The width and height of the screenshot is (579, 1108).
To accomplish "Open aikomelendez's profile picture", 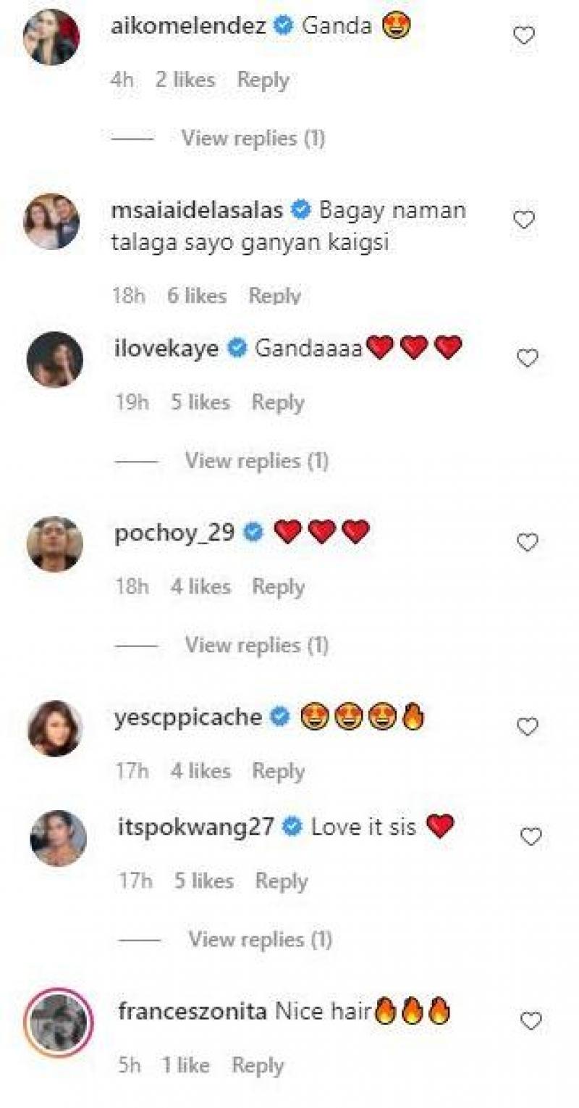I will [51, 37].
